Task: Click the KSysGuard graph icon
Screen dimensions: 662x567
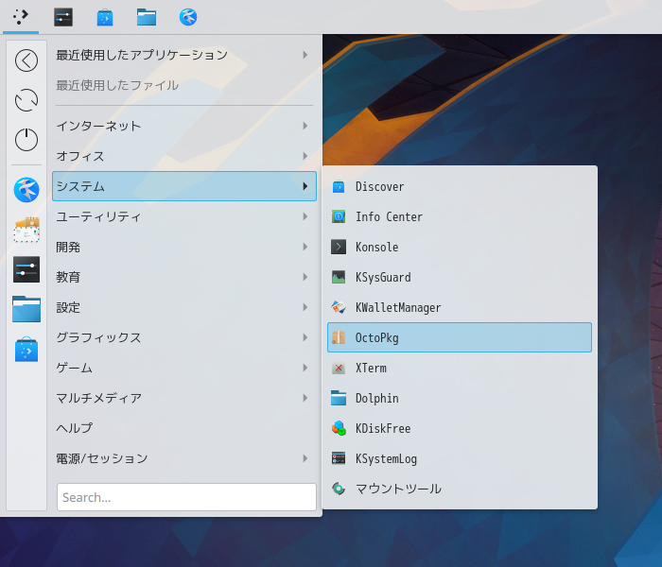Action: click(x=339, y=277)
